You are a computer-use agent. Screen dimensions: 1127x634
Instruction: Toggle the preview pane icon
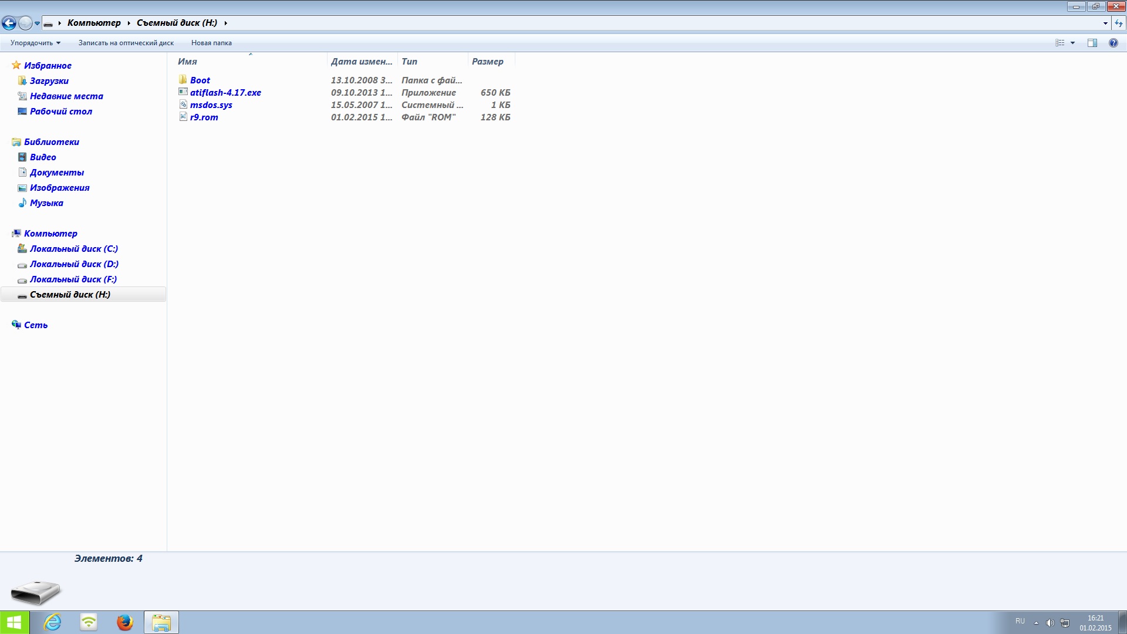coord(1092,43)
